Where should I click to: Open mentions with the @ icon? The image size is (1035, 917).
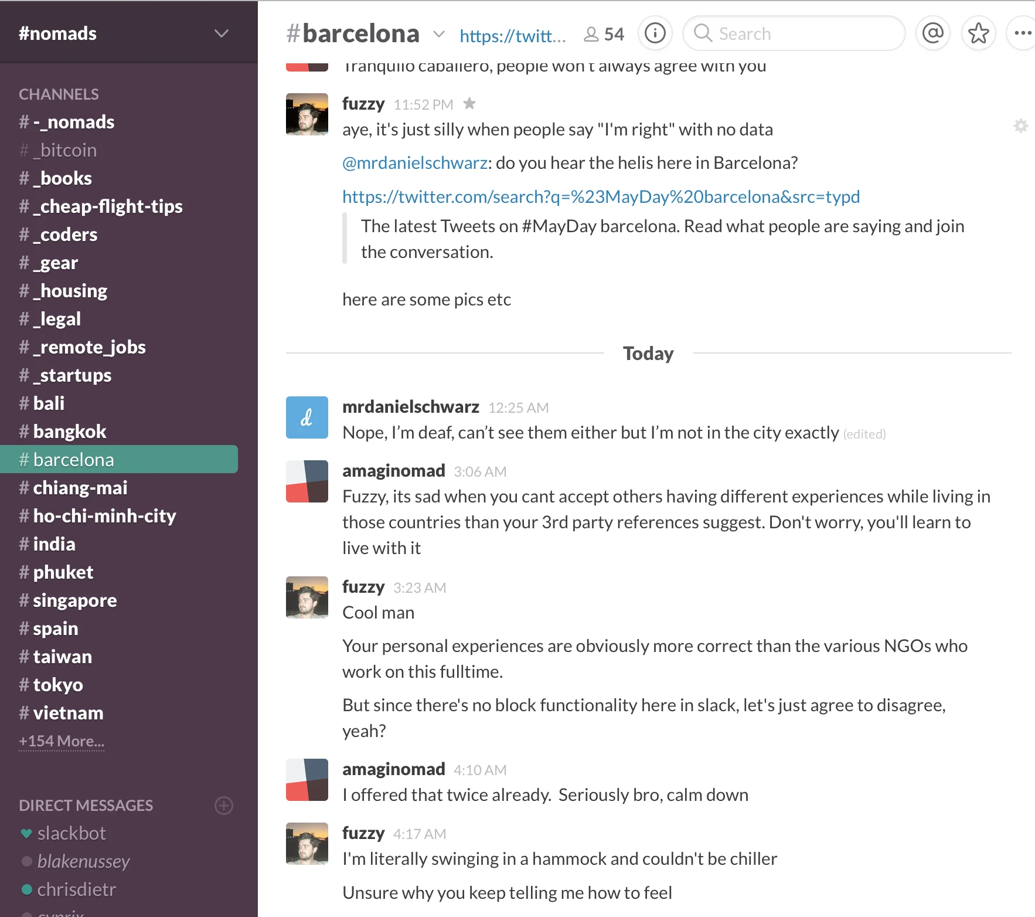coord(932,33)
